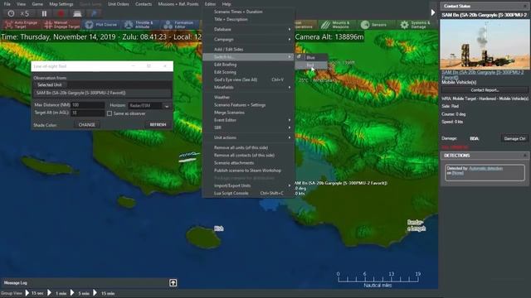Select Manual Engage Target
The height and width of the screenshot is (298, 531).
(61, 24)
